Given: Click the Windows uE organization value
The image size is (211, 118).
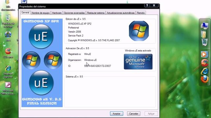Looking at the screenshot, I should pos(90,60).
